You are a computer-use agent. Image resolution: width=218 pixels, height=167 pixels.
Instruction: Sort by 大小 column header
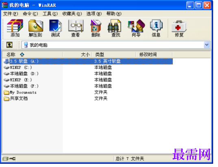77,54
